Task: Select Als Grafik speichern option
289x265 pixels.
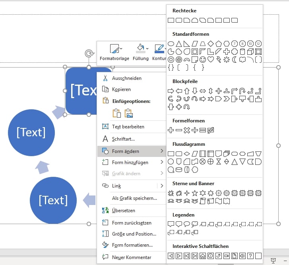Action: pyautogui.click(x=134, y=198)
